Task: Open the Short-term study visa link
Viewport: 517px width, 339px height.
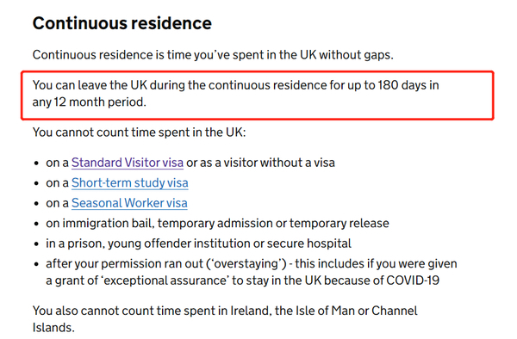Action: [x=130, y=183]
